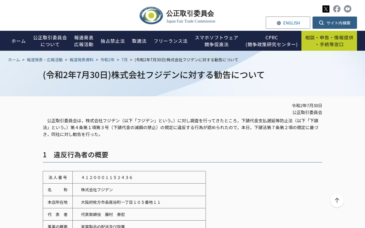
Task: Follow 報道発表・広報活動 breadcrumb link
Action: [45, 60]
